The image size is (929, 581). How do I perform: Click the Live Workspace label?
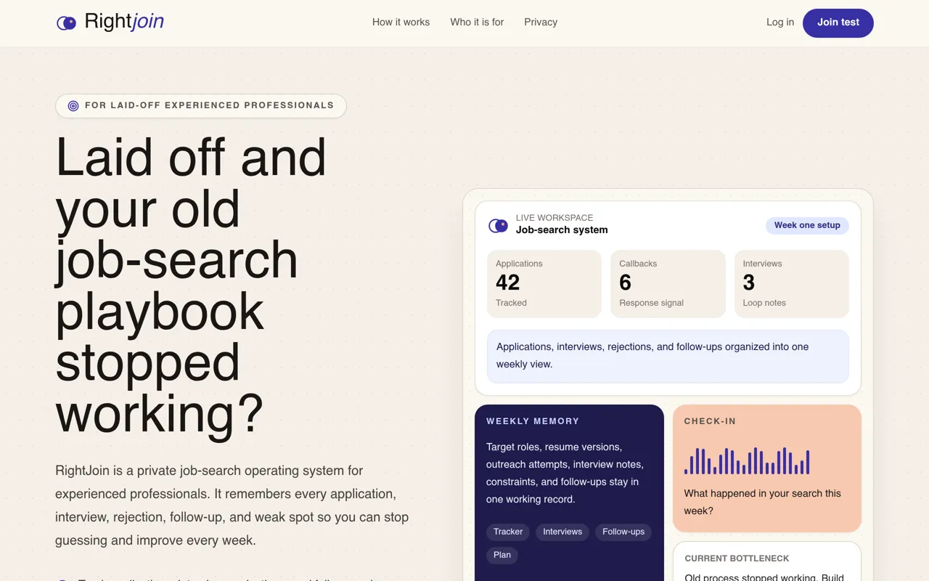pyautogui.click(x=554, y=218)
